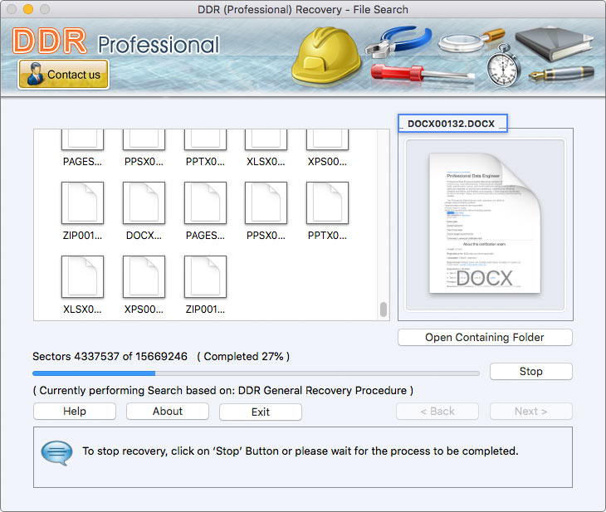Click the DOCX00132.DOCX filename label
This screenshot has width=606, height=512.
click(452, 124)
